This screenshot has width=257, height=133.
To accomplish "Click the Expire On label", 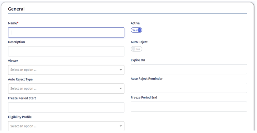I will click(138, 60).
